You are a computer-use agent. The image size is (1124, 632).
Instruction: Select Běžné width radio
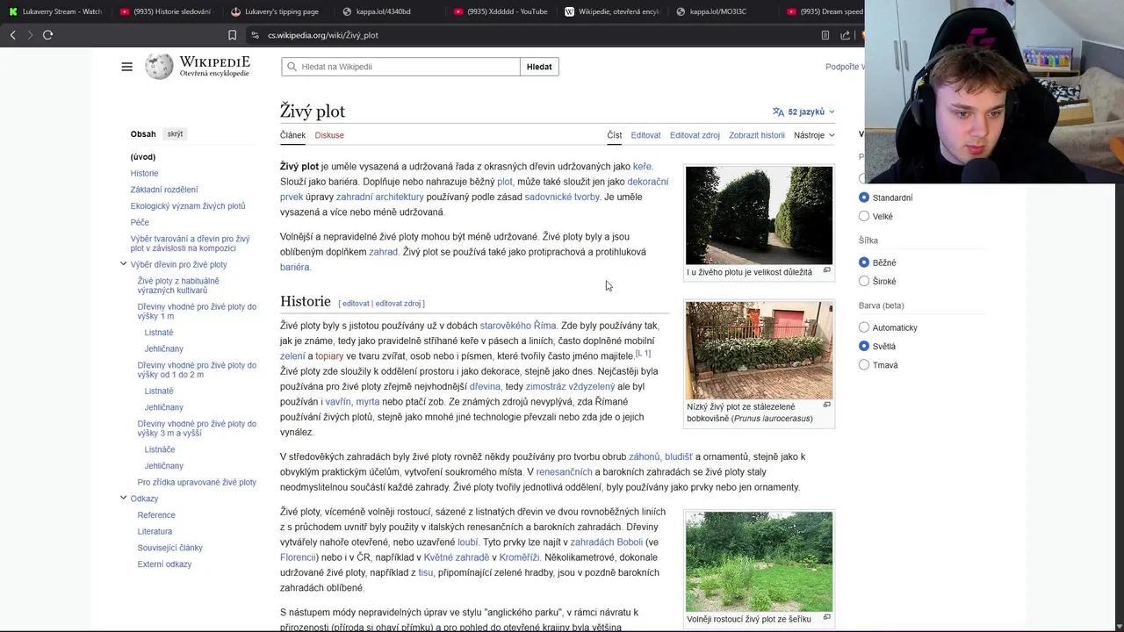(x=864, y=262)
